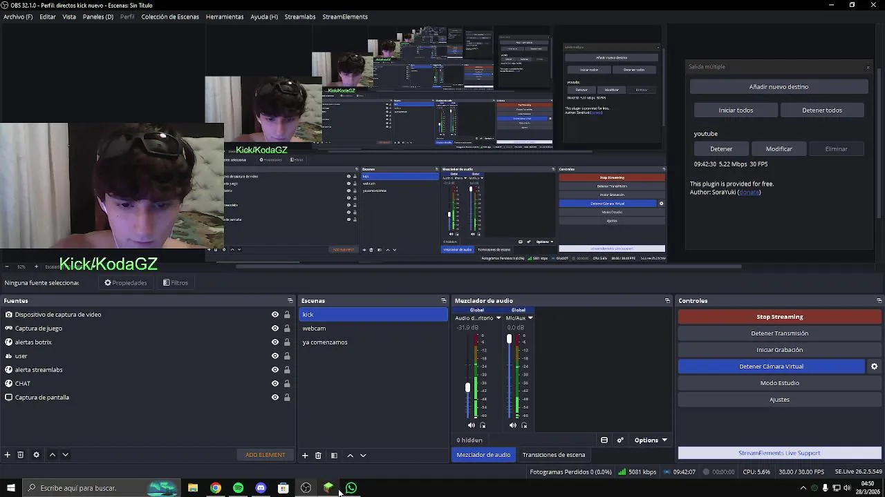Click Detener Cámara Virtual button
The image size is (885, 497).
point(771,367)
